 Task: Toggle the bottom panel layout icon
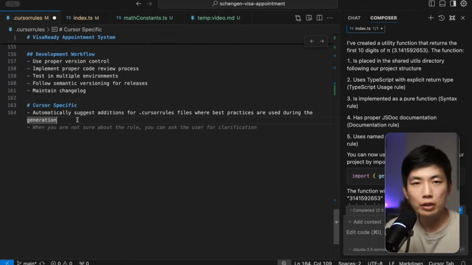[442, 4]
